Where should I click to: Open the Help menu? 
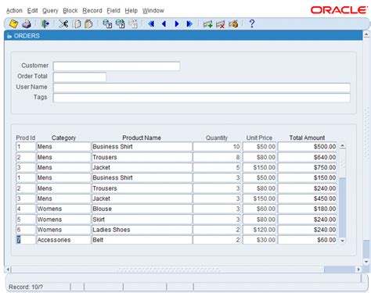point(131,11)
